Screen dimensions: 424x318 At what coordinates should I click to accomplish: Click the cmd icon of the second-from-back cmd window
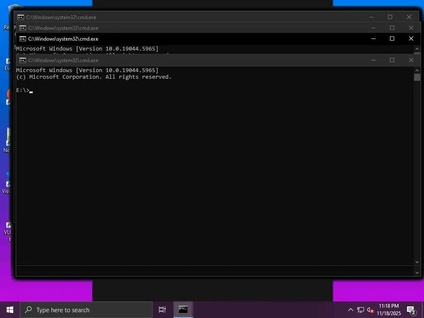tap(23, 28)
